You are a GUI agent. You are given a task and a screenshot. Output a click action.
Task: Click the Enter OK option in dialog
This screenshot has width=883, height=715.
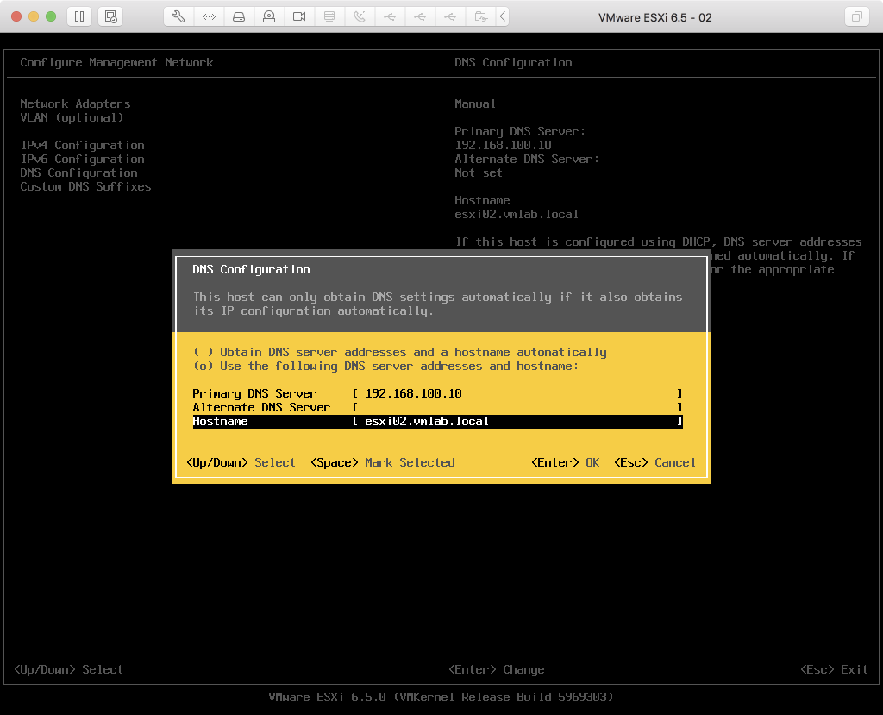pos(565,462)
